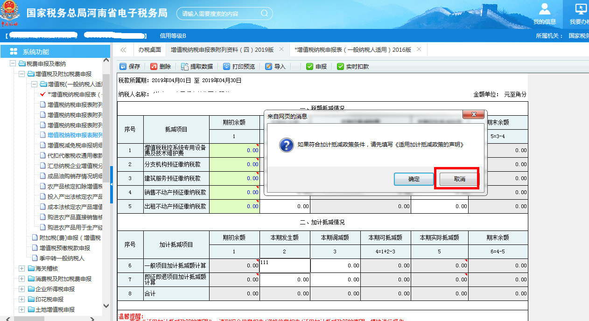Viewport: 589px width, 321px height.
Task: Click the search magnifier in the search bar
Action: pos(264,13)
